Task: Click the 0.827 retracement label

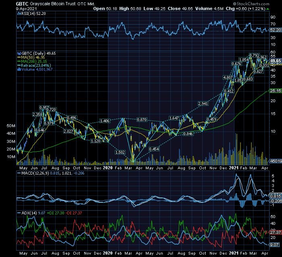Action: pyautogui.click(x=258, y=71)
